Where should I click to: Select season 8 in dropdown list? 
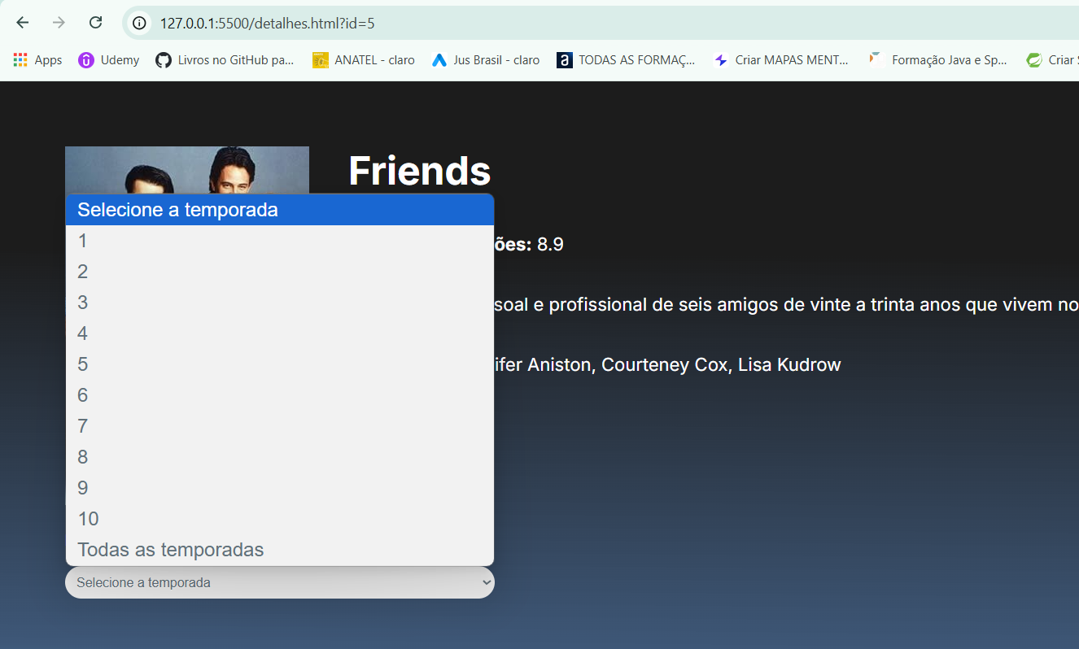tap(279, 457)
